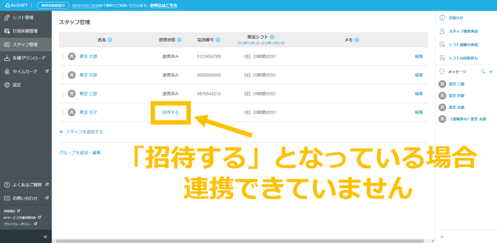Screen dimensions: 497x243
Task: Click the help icon next to メモ
Action: tap(357, 40)
